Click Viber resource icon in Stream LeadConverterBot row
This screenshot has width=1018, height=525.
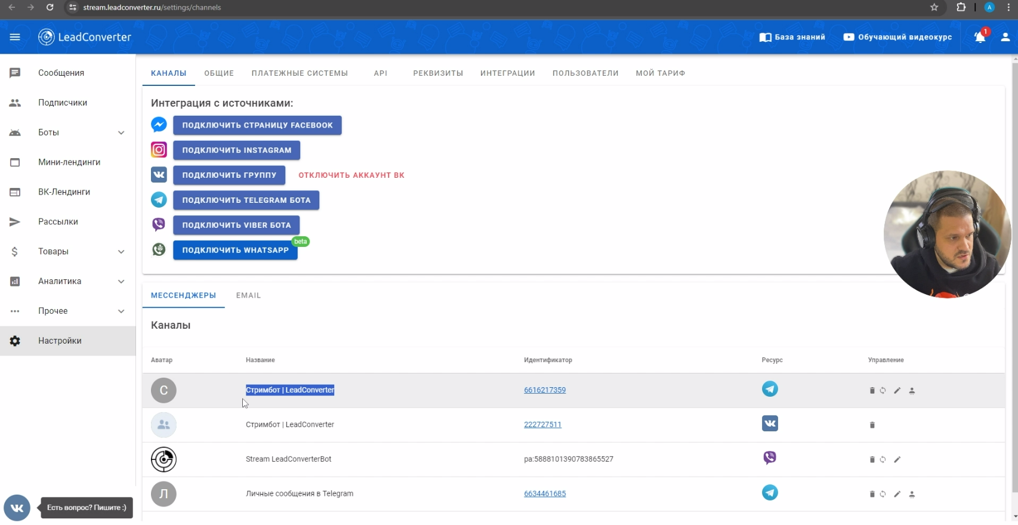[x=770, y=458]
